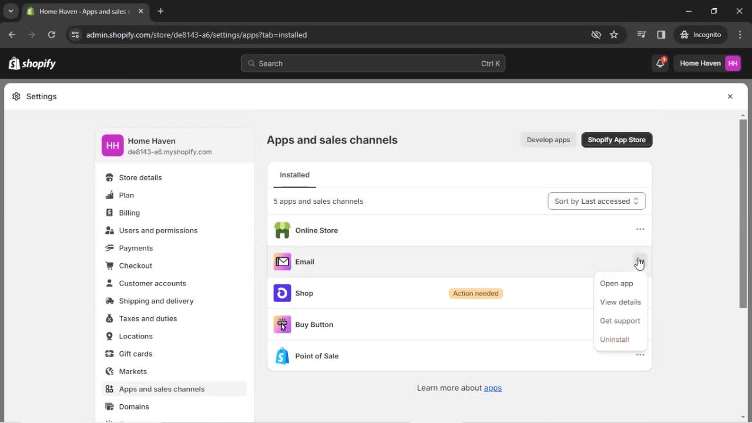Close the Settings panel
Image resolution: width=752 pixels, height=423 pixels.
(x=730, y=96)
